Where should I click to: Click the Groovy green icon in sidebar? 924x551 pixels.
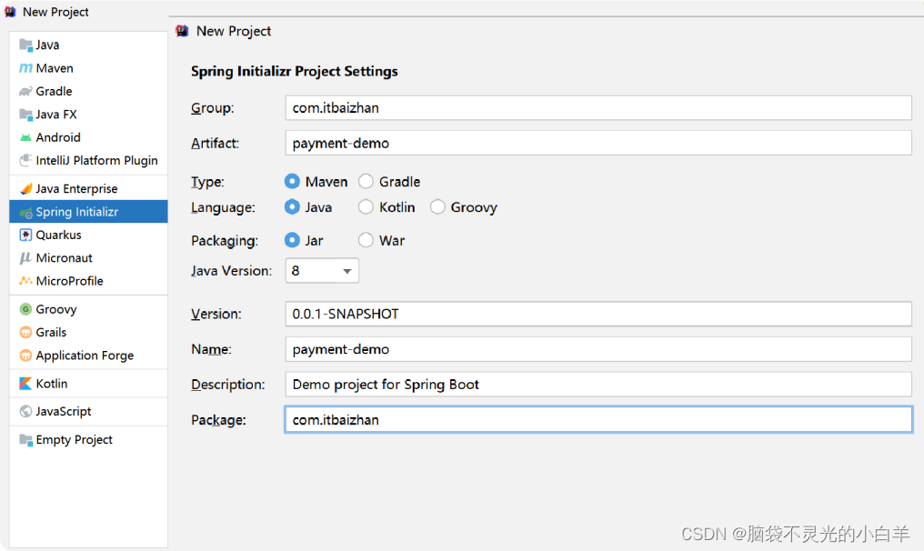pyautogui.click(x=25, y=309)
